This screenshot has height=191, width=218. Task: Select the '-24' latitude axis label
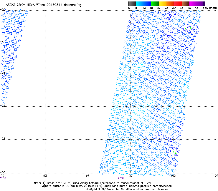click(3, 73)
